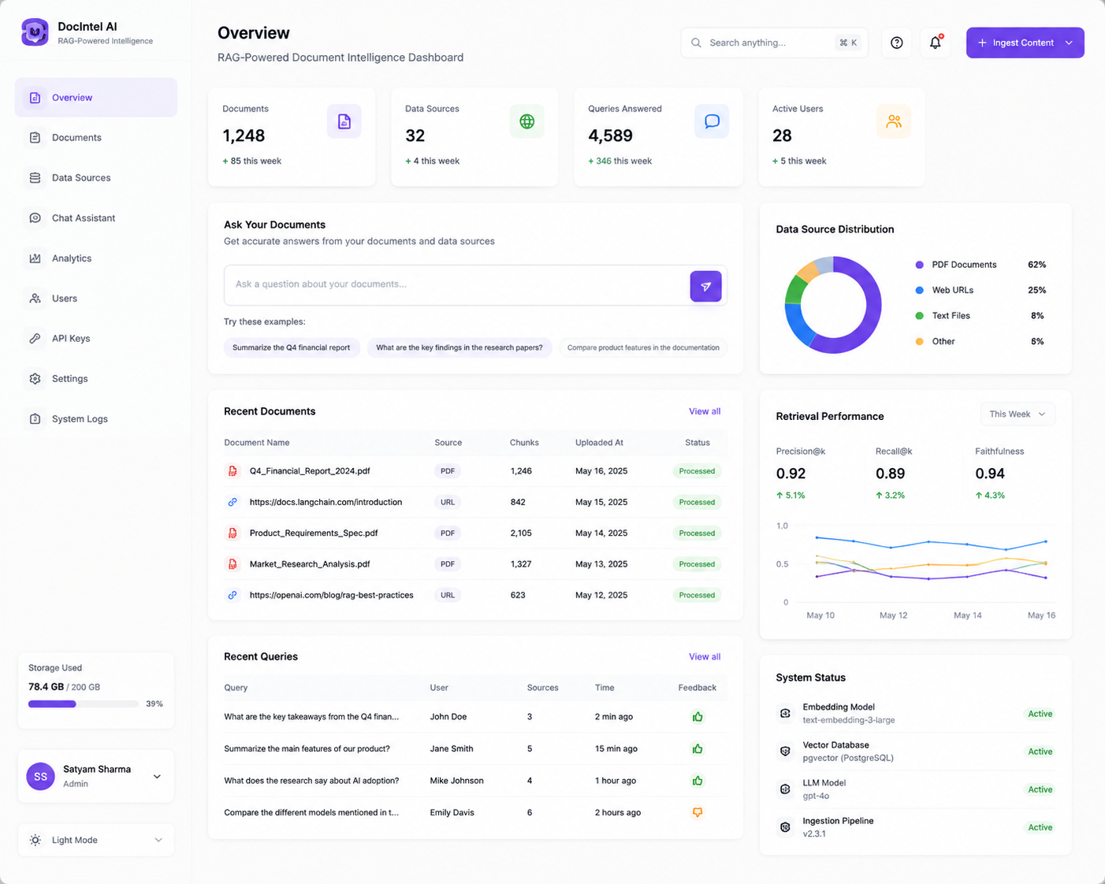The height and width of the screenshot is (884, 1105).
Task: Click the Summarize the main features query
Action: (307, 748)
